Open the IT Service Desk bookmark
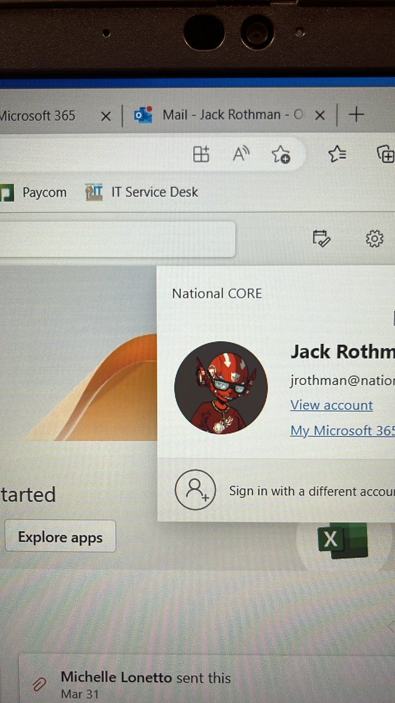The image size is (395, 703). point(142,192)
